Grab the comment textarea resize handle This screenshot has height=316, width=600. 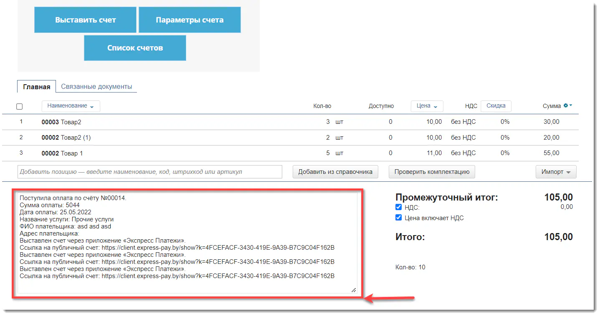(x=353, y=290)
